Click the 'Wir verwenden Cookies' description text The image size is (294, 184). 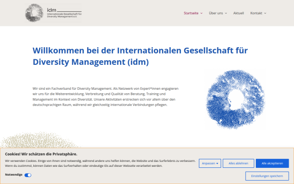click(100, 163)
